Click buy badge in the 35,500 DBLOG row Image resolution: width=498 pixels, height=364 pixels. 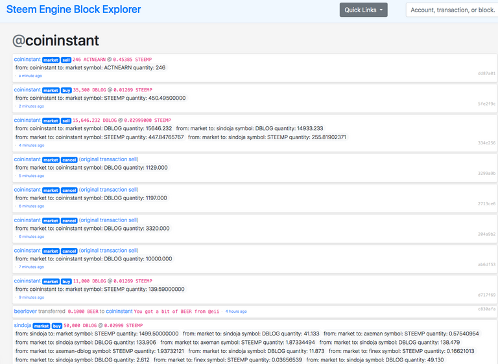coord(66,91)
